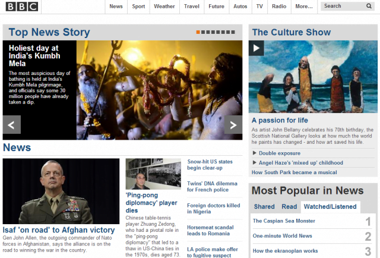Open the ping-pong diplomacy player photo
The height and width of the screenshot is (258, 380).
click(x=153, y=174)
